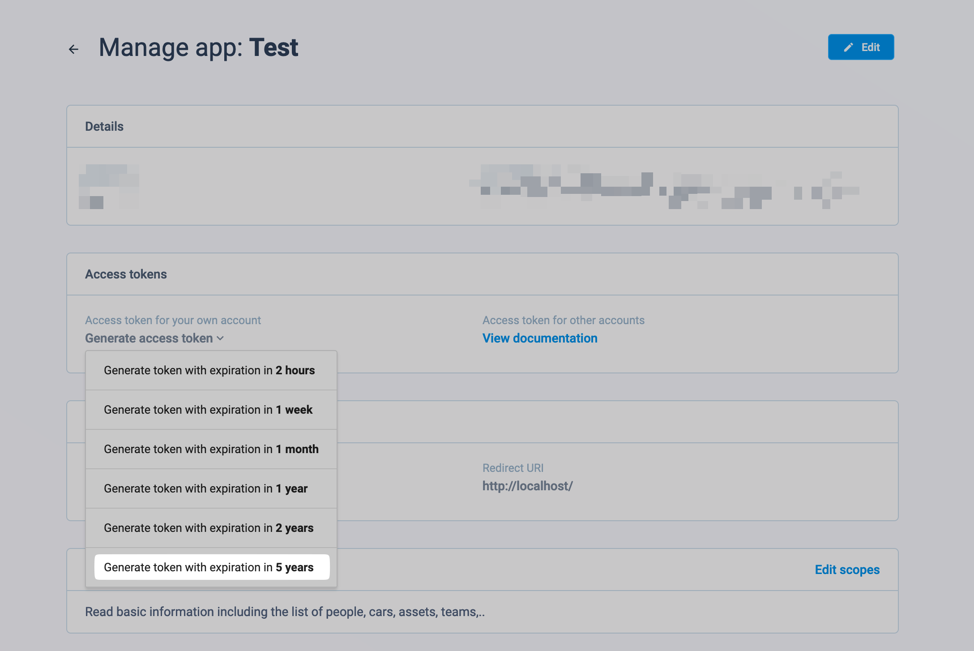Click chevron beside Generate access token

click(220, 338)
